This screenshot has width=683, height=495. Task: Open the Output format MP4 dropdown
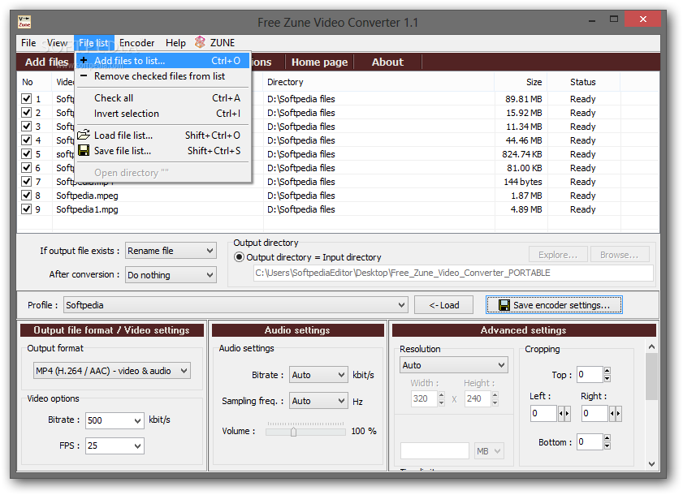point(112,371)
